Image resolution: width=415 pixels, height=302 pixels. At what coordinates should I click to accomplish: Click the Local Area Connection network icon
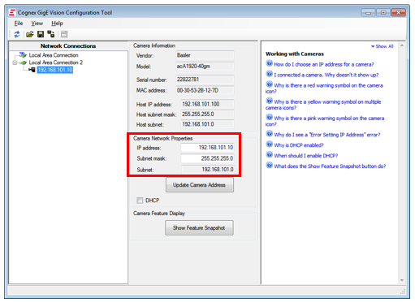click(x=23, y=55)
